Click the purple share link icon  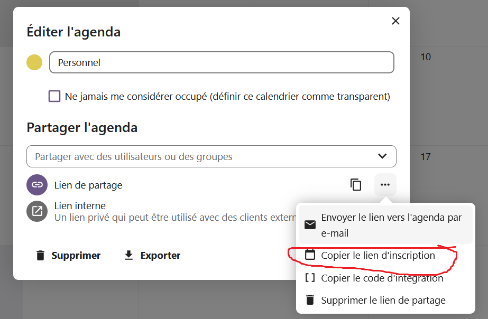[x=37, y=185]
